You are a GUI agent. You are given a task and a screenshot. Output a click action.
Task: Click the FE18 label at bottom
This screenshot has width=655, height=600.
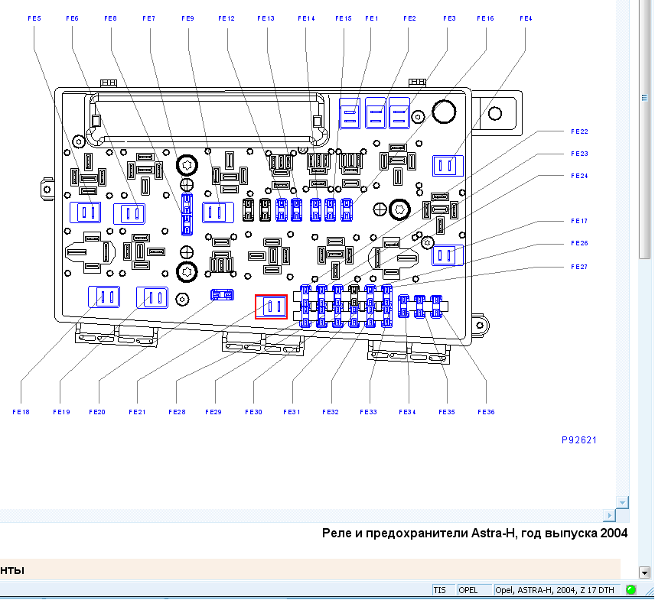coord(21,412)
